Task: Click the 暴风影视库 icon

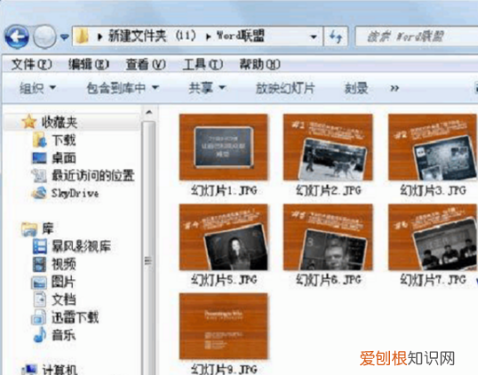Action: pyautogui.click(x=40, y=246)
